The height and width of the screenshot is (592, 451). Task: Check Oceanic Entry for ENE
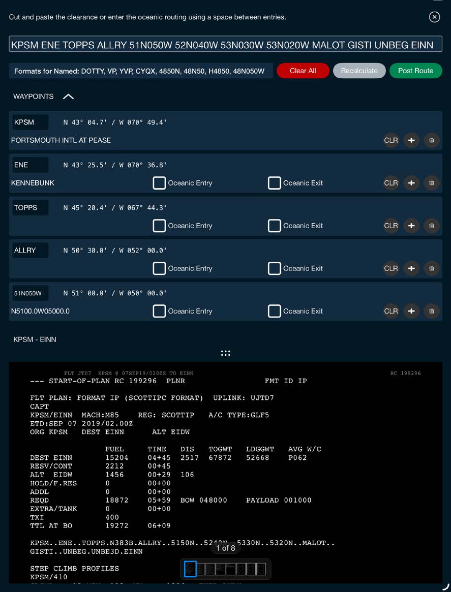click(x=159, y=183)
